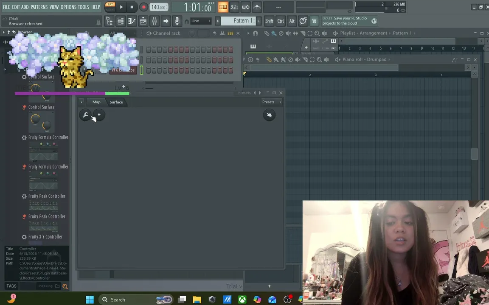489x305 pixels.
Task: Toggle the PAT/SONG mode switch
Action: [x=110, y=7]
